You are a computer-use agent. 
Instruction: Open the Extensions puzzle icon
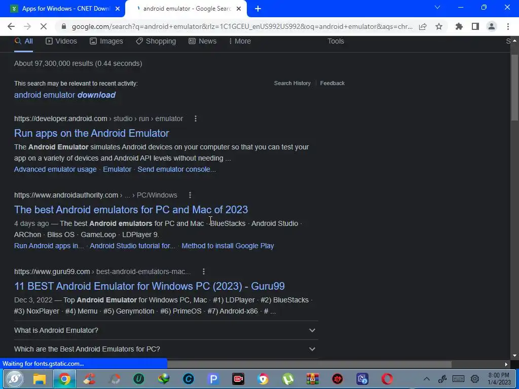(x=459, y=26)
